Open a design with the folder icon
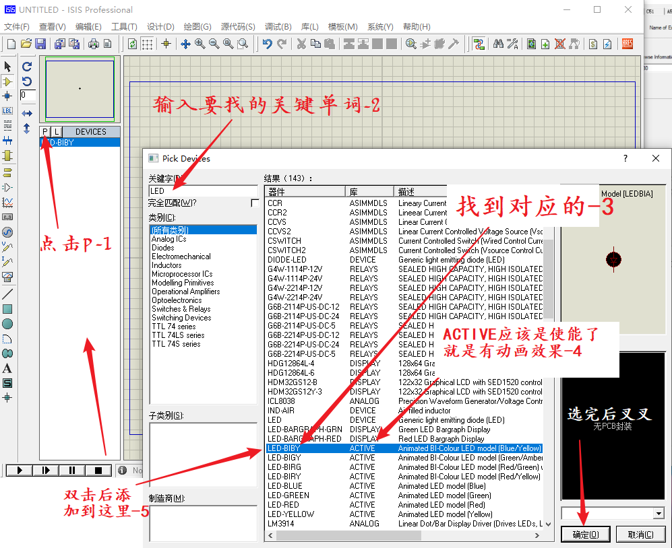Screen dimensions: 672x548 coord(26,44)
